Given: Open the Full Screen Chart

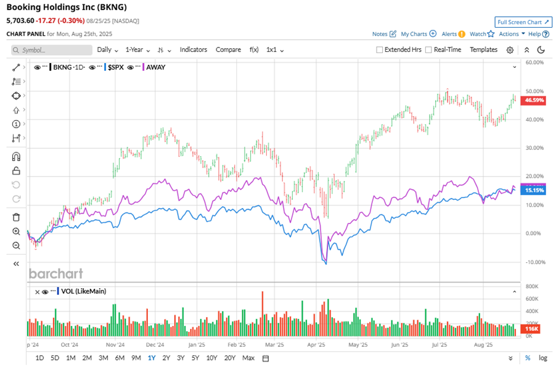Looking at the screenshot, I should [x=523, y=22].
